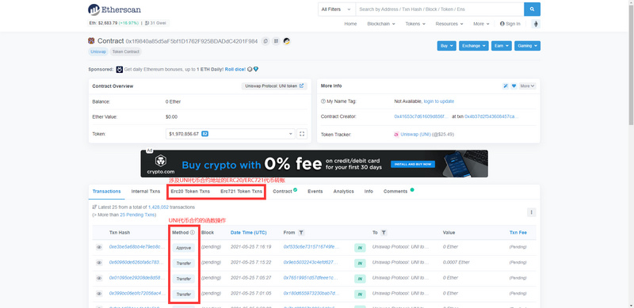Click the expand fullscreen icon near Token

(302, 134)
